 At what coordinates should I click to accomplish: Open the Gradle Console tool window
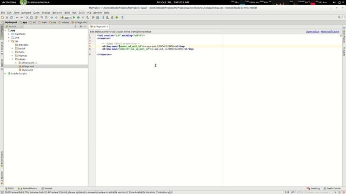coord(332,189)
